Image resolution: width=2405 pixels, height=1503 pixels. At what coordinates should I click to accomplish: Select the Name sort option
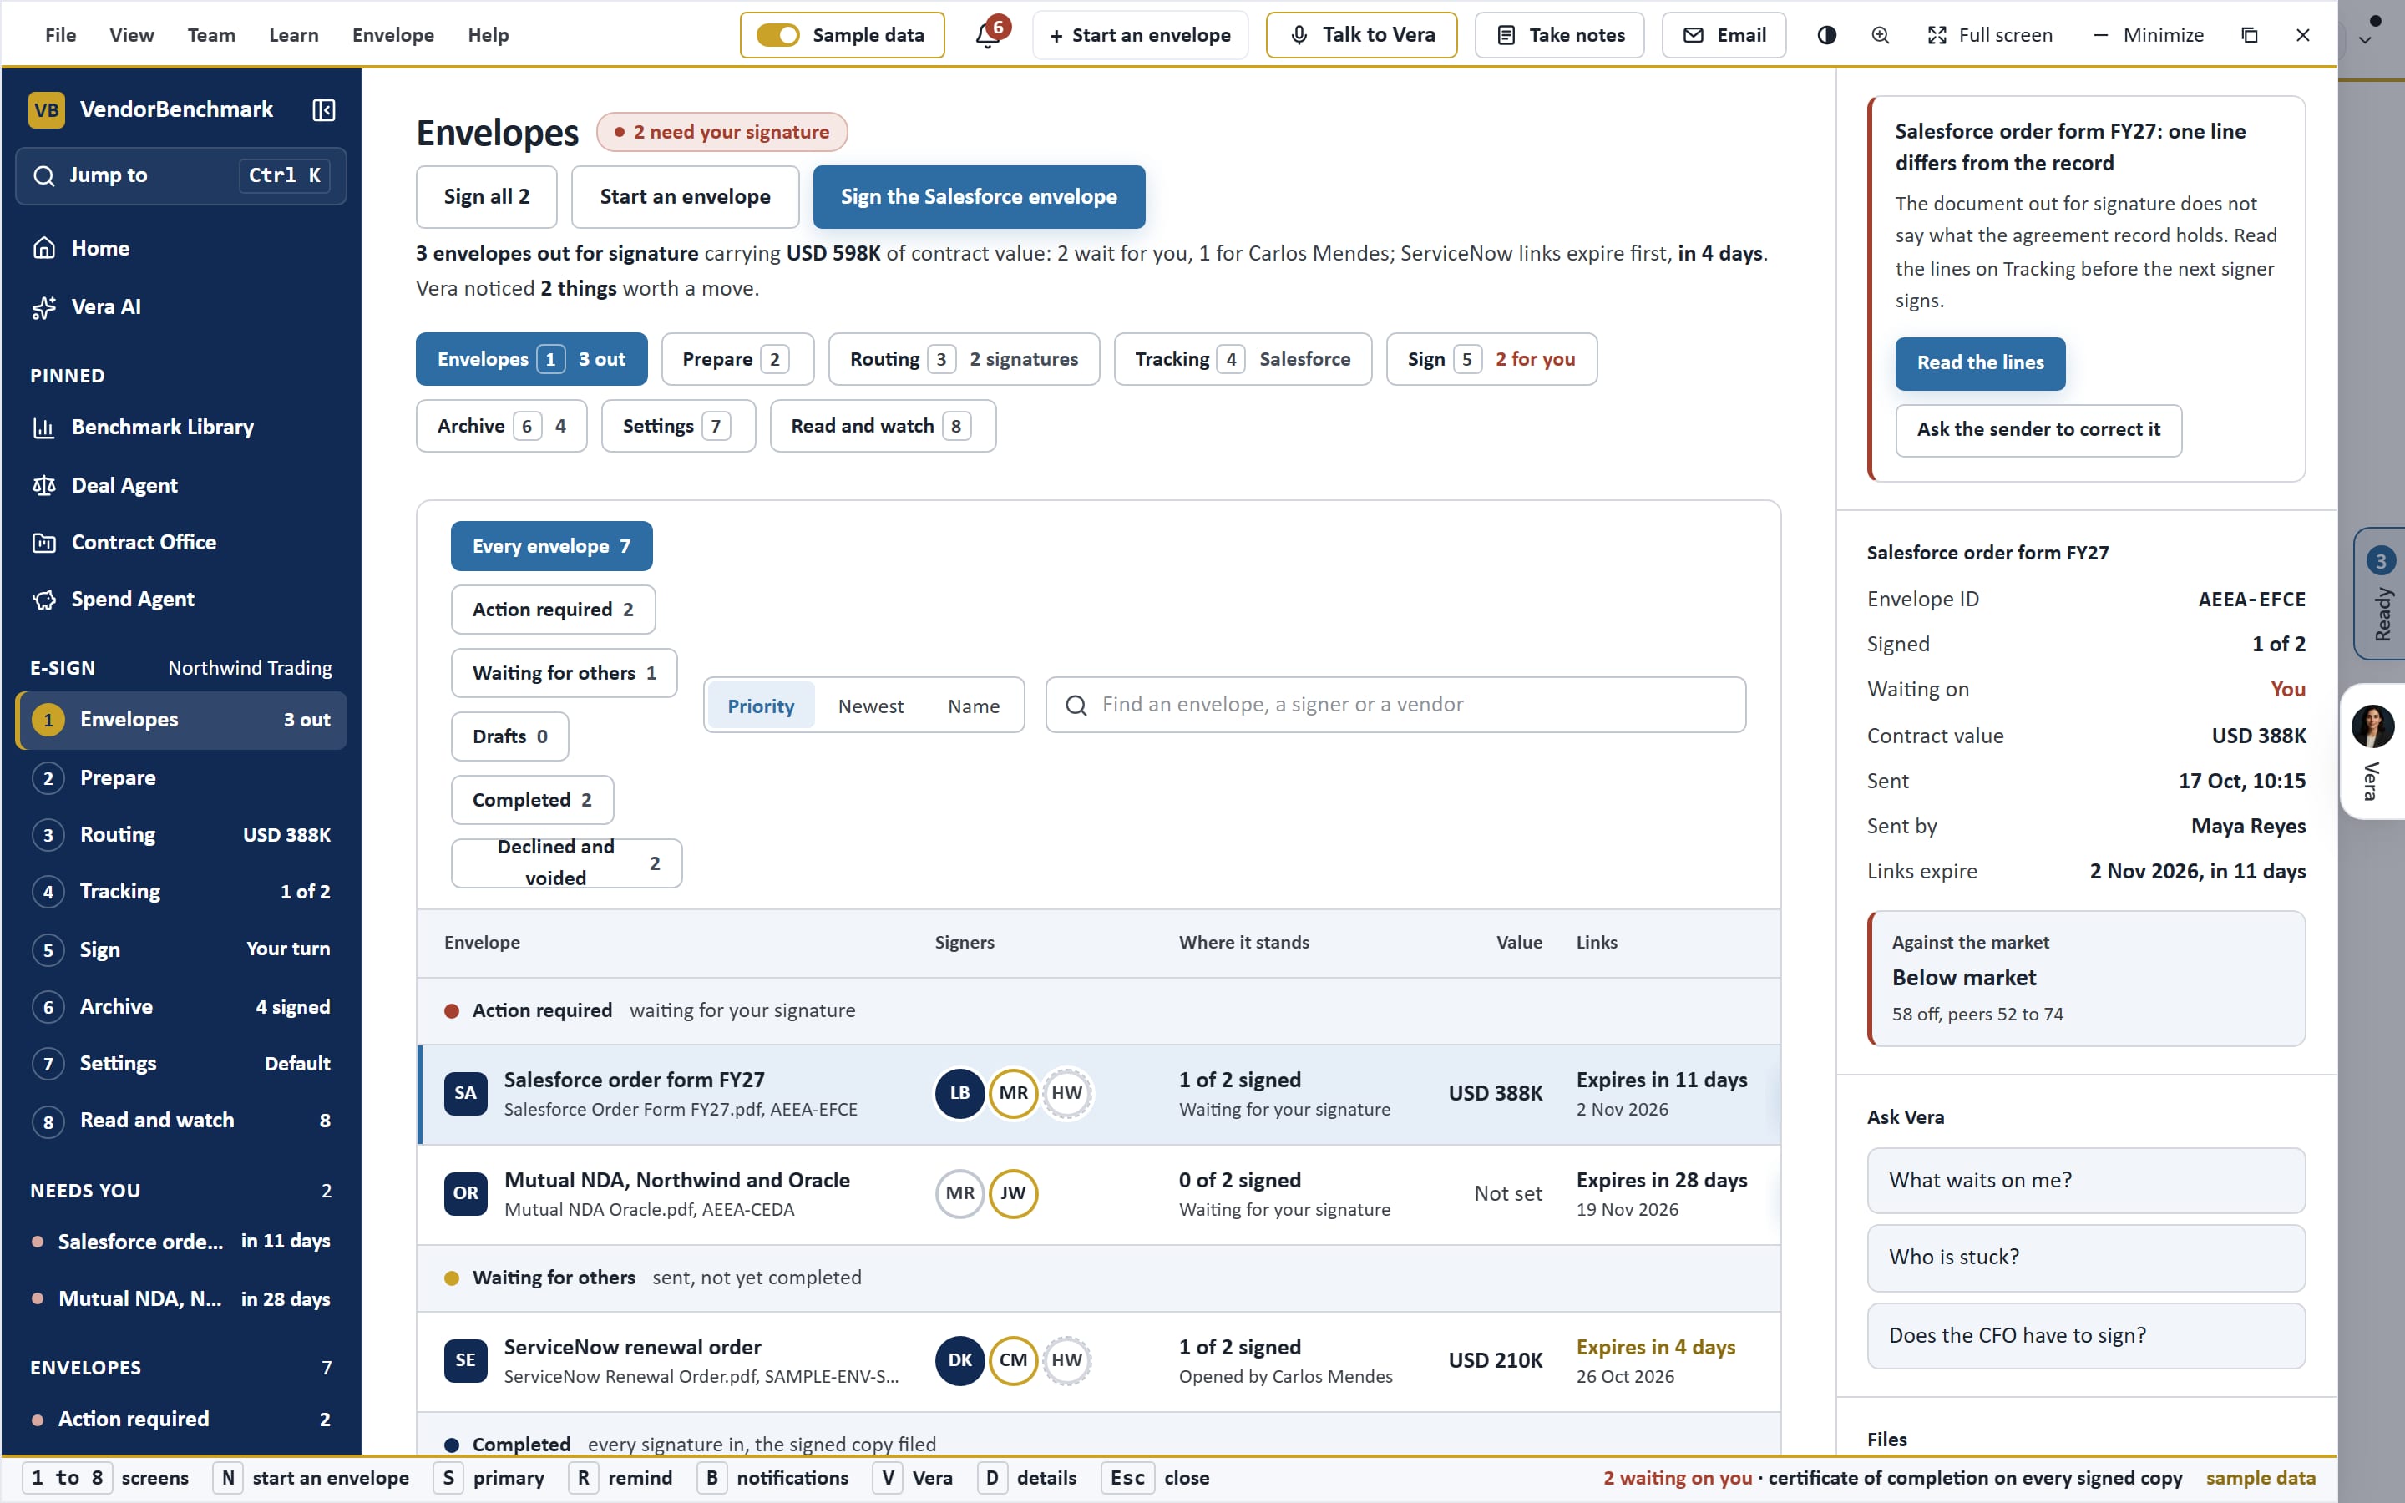click(973, 706)
